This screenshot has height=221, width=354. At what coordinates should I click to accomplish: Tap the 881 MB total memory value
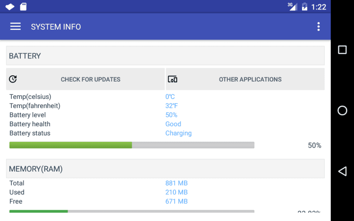177,183
